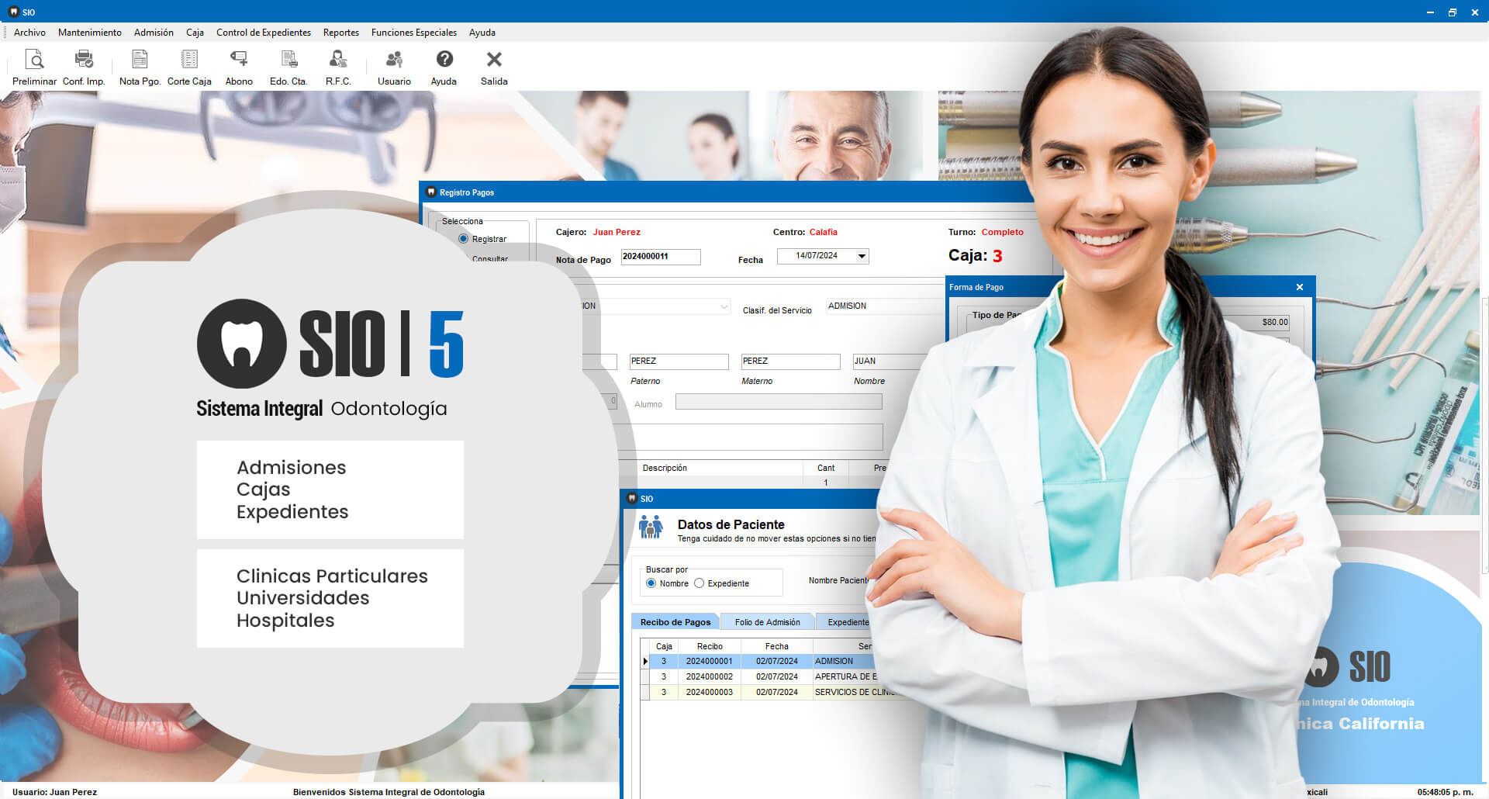Click the SIO app icon in title bar
The width and height of the screenshot is (1489, 799).
pyautogui.click(x=13, y=12)
